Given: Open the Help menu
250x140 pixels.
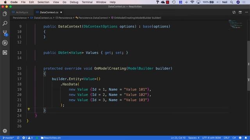Looking at the screenshot, I should [x=112, y=2].
